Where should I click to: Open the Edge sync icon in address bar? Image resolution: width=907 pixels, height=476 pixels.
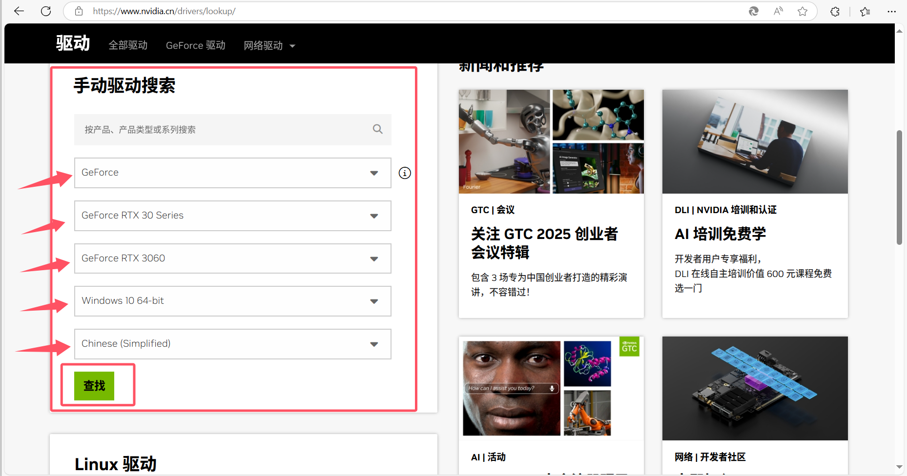point(754,11)
